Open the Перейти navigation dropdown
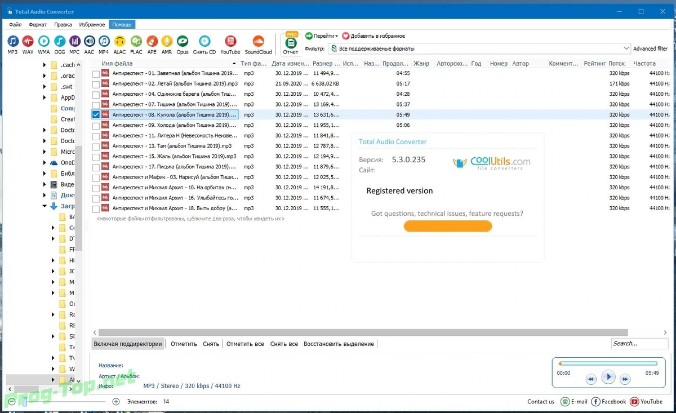This screenshot has width=676, height=413. 321,36
